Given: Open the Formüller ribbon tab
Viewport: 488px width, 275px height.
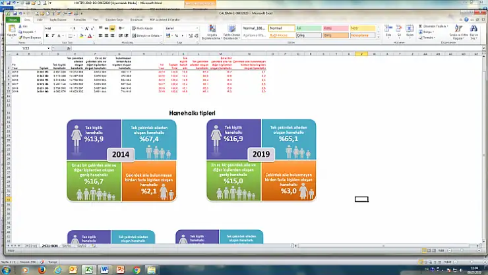Looking at the screenshot, I should click(x=79, y=20).
